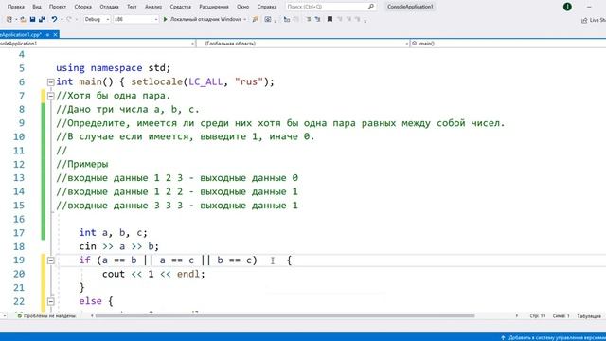
Task: Click the Табуляция indent mode indicator
Action: pyautogui.click(x=589, y=315)
